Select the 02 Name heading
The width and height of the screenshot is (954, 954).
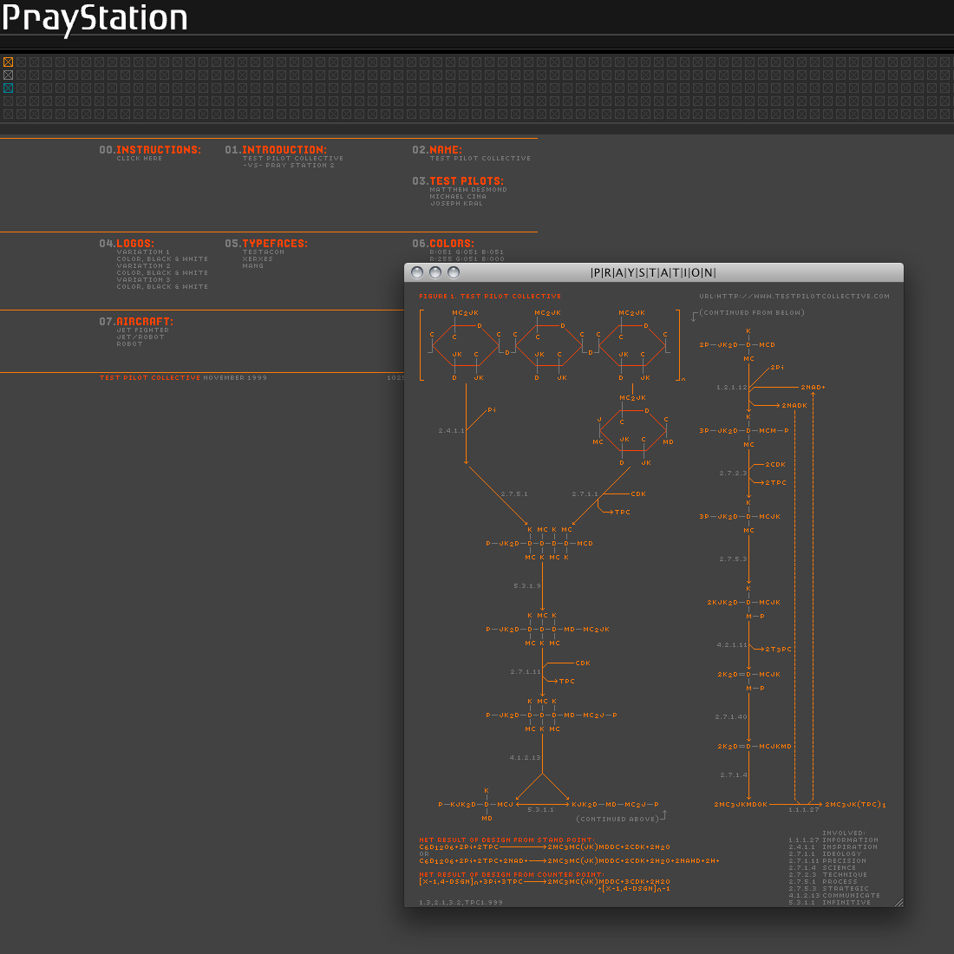coord(437,150)
